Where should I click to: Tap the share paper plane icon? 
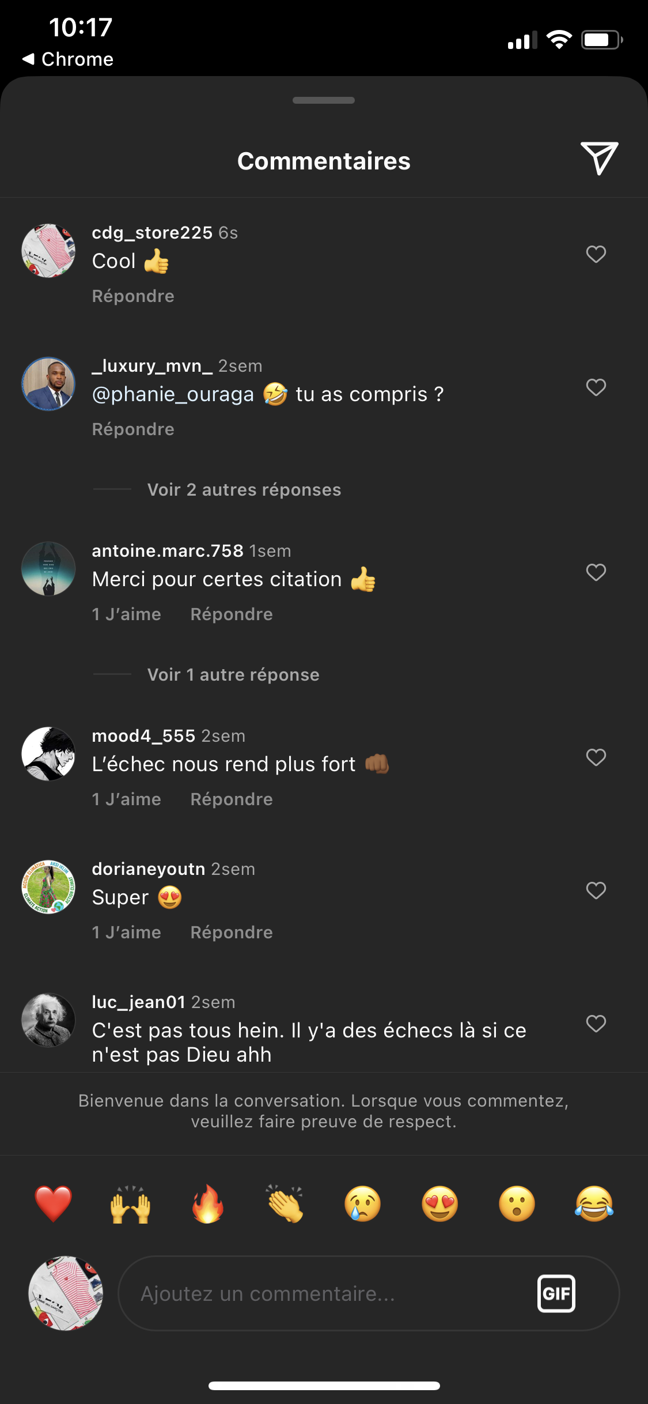599,157
